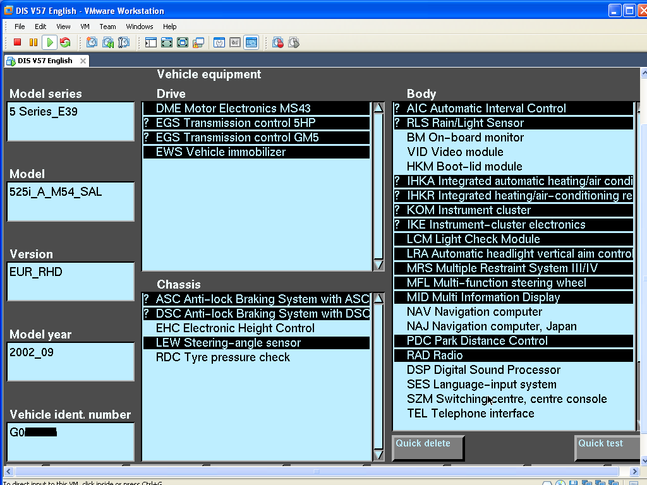Click the Quick delete button
This screenshot has height=485, width=647.
(x=428, y=447)
